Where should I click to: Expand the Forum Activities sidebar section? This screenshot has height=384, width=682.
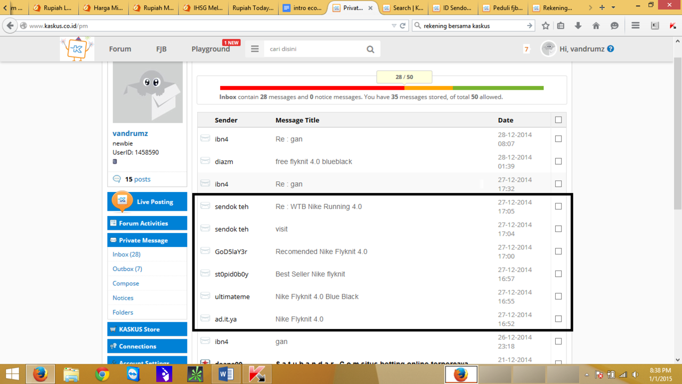147,223
